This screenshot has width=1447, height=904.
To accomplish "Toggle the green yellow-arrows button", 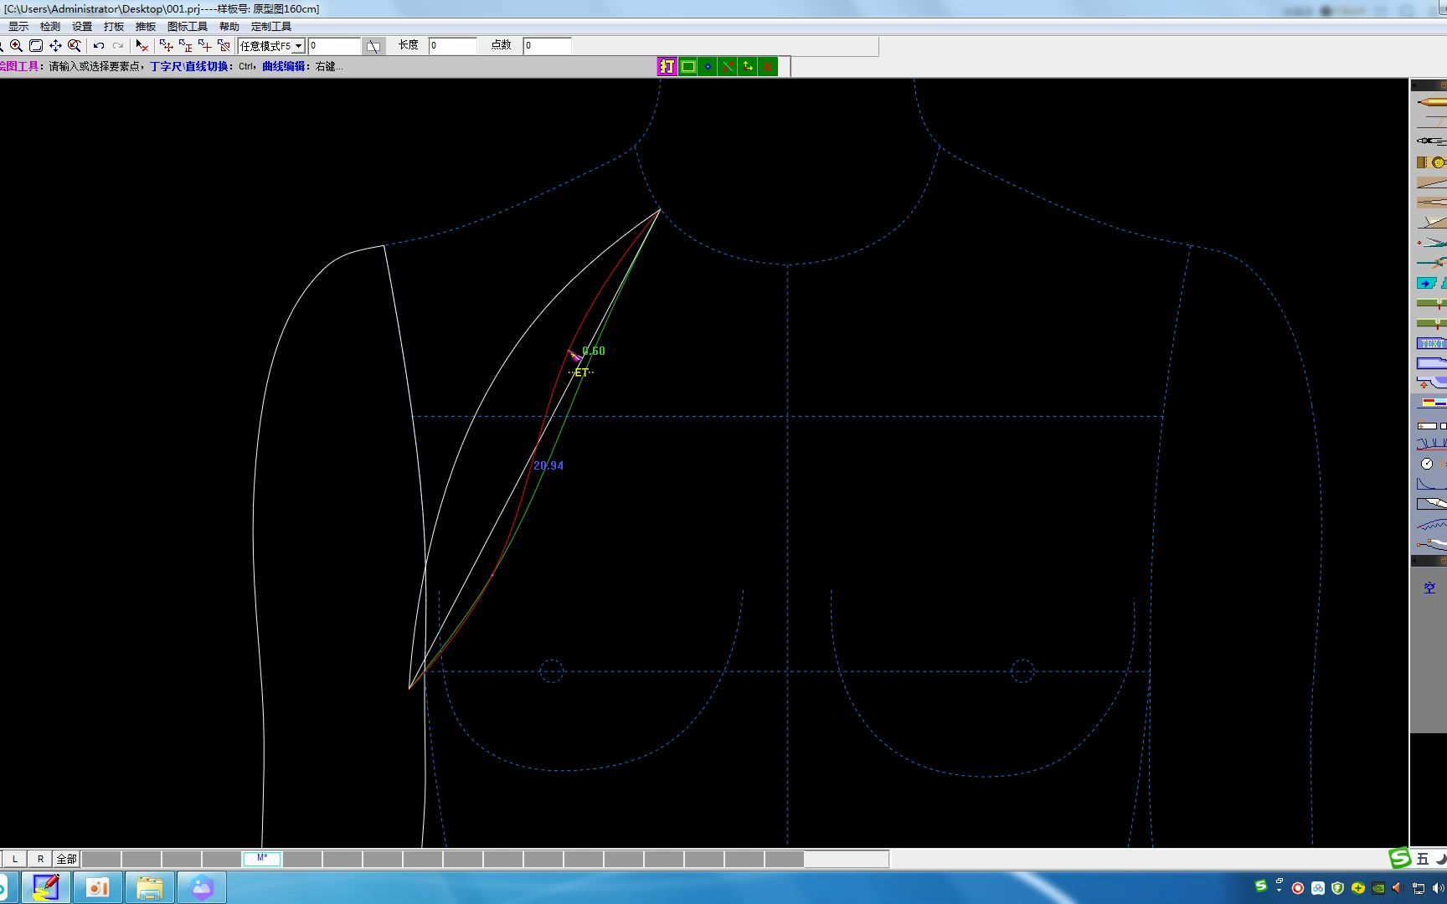I will click(x=748, y=66).
